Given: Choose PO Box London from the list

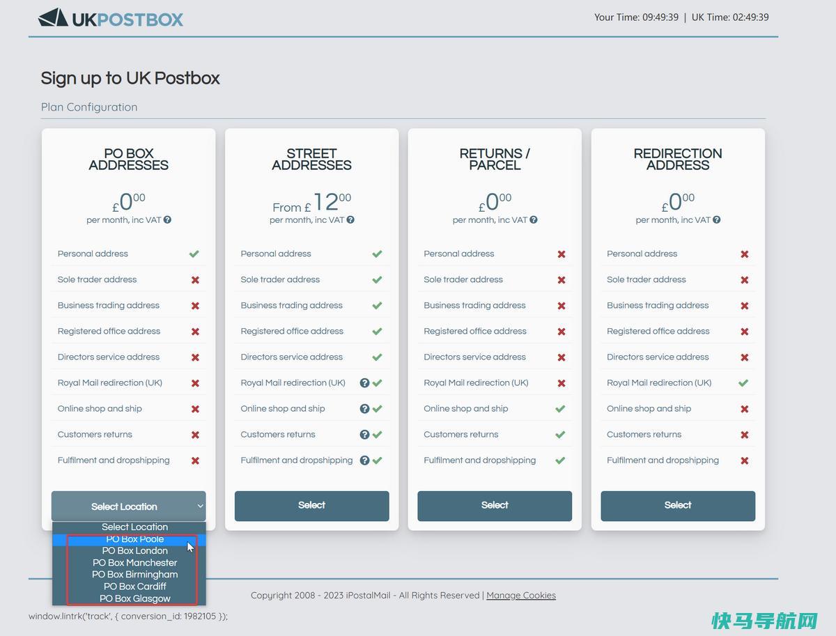Looking at the screenshot, I should pyautogui.click(x=129, y=551).
